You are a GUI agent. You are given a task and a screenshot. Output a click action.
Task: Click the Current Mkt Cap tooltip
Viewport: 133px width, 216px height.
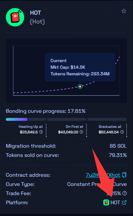click(x=80, y=67)
